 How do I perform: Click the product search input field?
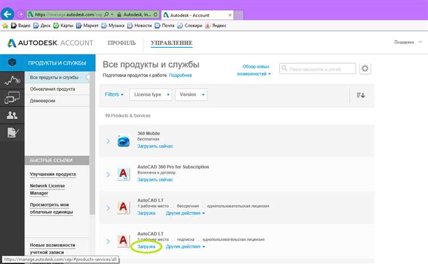[317, 69]
